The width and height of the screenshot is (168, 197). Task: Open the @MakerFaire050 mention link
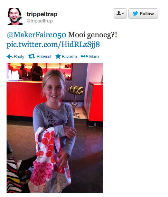36,35
